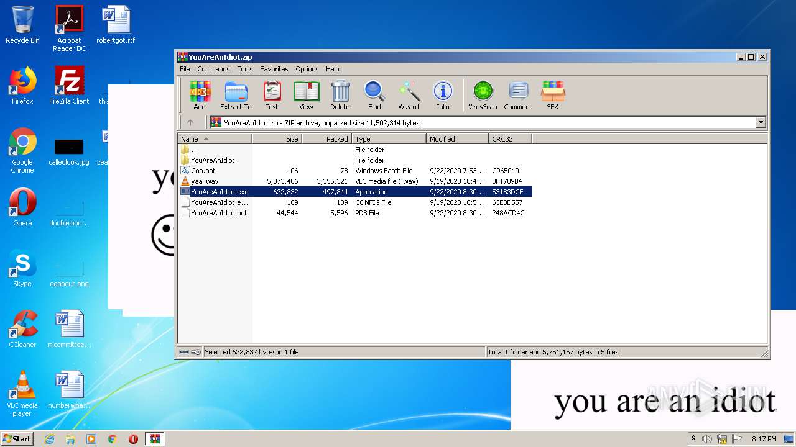Open the File menu
Screen dimensions: 796x447
pos(185,69)
